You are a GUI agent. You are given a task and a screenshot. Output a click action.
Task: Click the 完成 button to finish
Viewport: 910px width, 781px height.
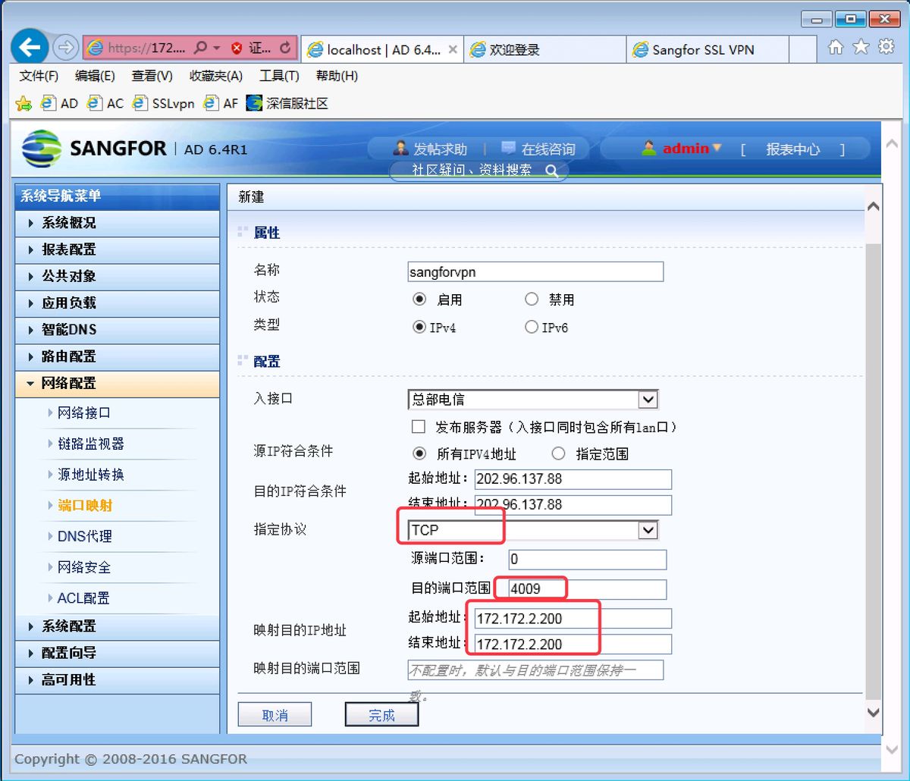point(381,714)
